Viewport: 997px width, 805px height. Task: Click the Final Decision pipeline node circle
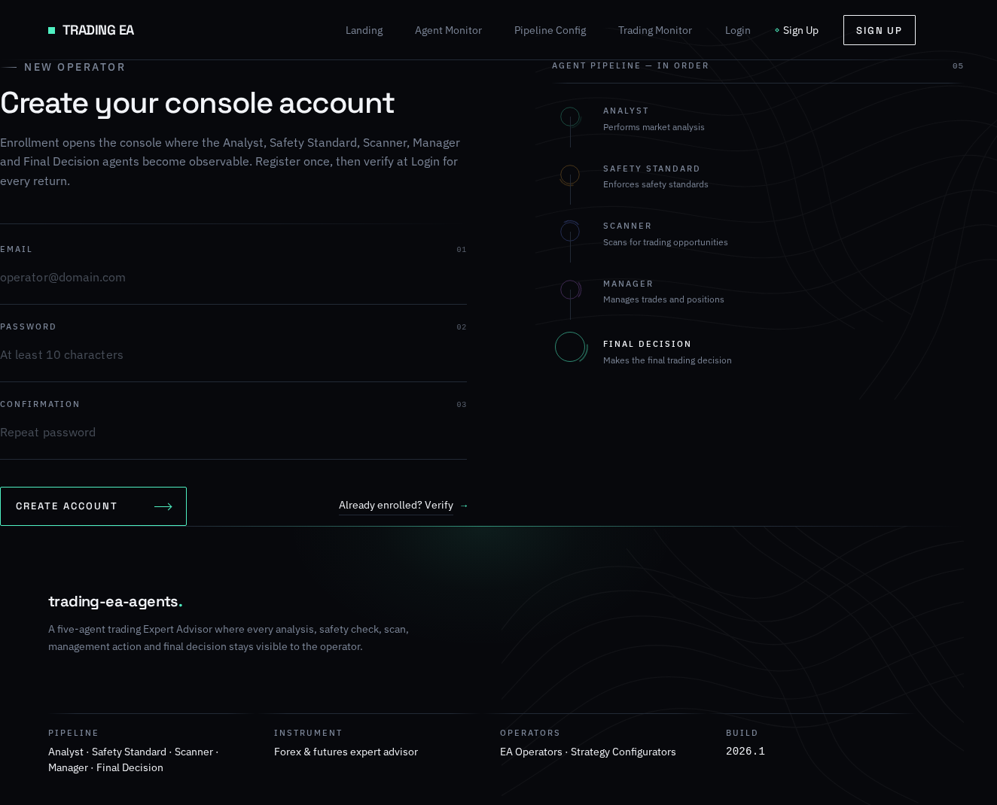pyautogui.click(x=571, y=347)
